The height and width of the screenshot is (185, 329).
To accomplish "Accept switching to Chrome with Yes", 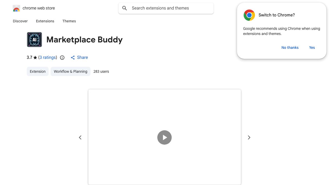I will click(x=312, y=48).
